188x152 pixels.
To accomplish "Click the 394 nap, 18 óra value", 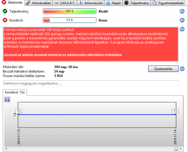I will click(66, 67).
